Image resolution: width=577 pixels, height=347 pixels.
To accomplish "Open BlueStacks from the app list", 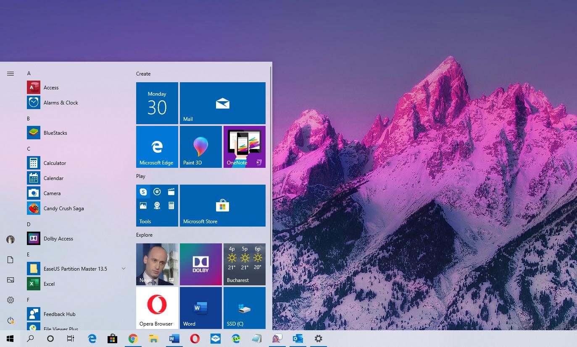I will [x=55, y=133].
